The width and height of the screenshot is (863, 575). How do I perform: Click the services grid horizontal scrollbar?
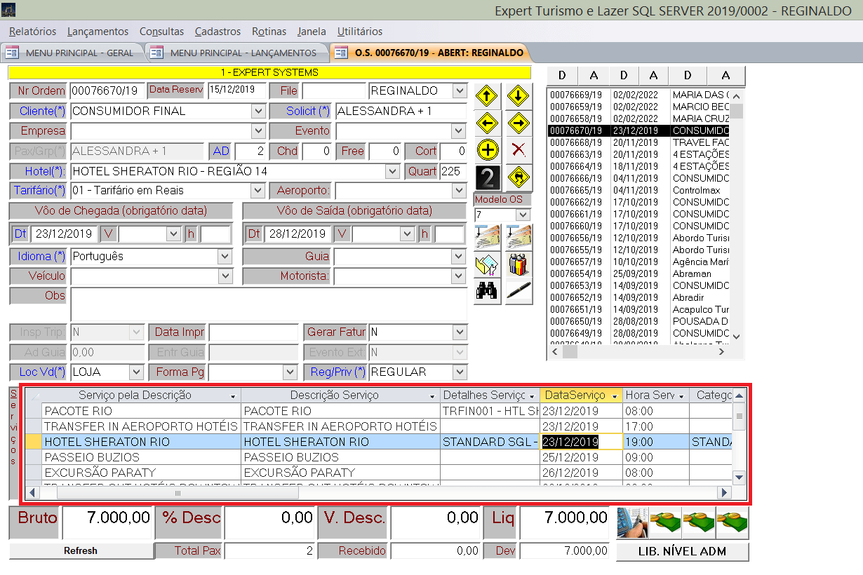click(x=178, y=494)
